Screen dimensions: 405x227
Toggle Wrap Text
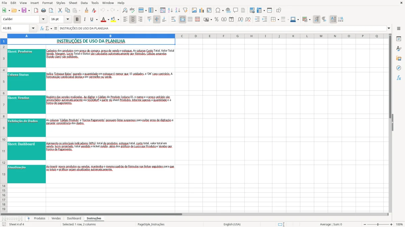click(x=173, y=20)
